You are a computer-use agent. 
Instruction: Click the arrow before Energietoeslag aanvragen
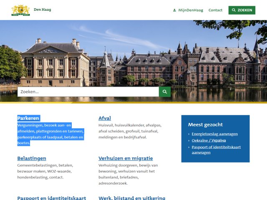(189, 134)
